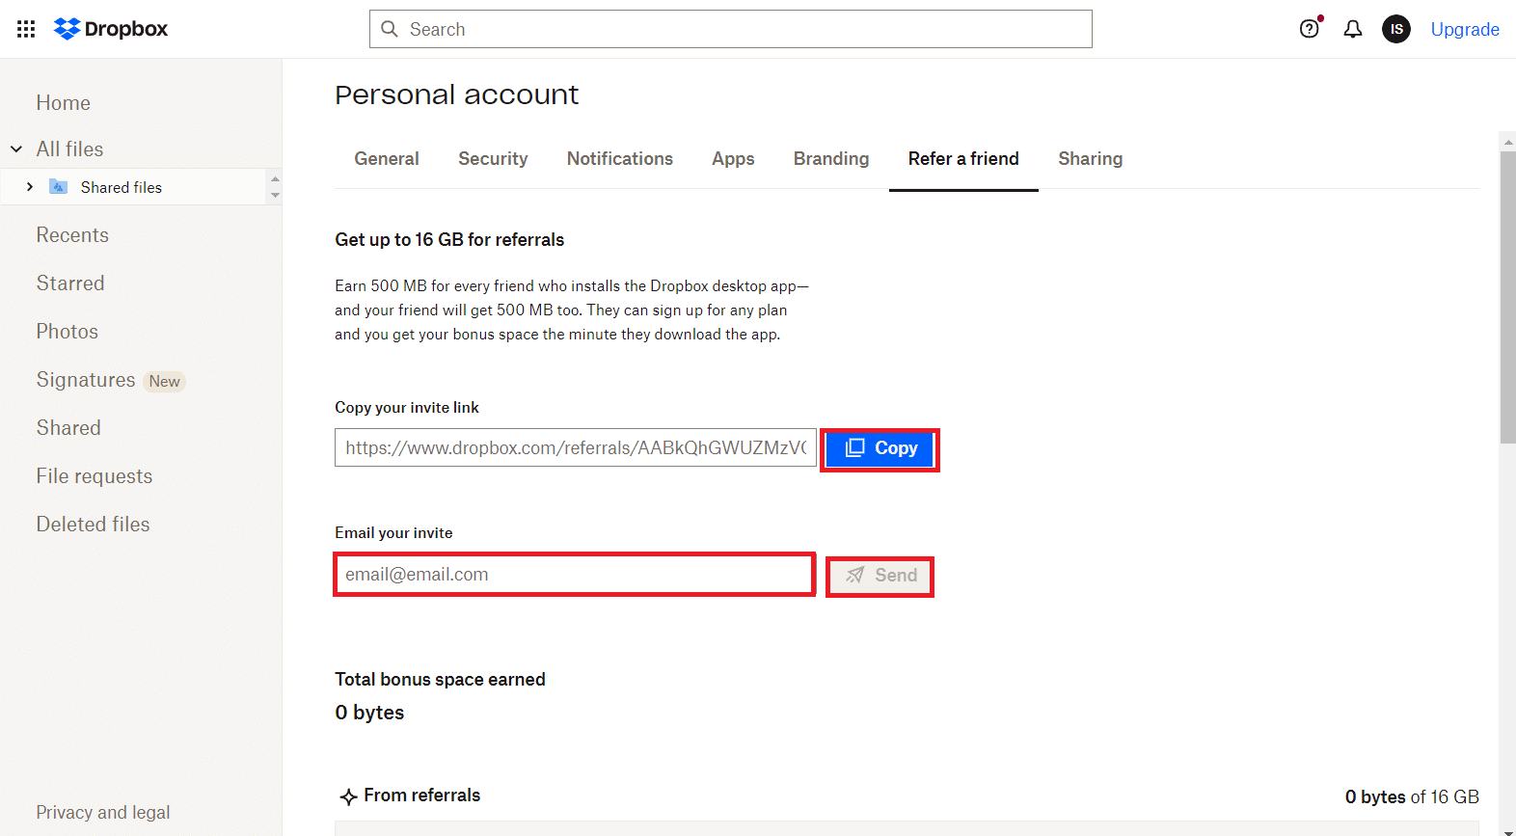This screenshot has width=1516, height=836.
Task: Click the '0 bytes of 16 GB' text
Action: (x=1412, y=797)
